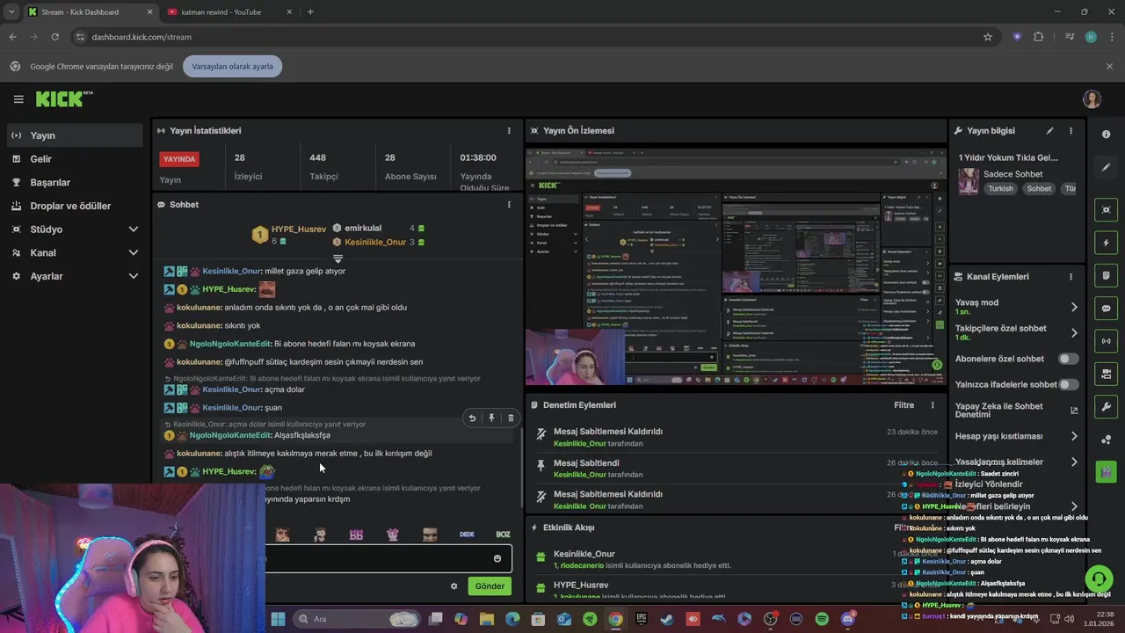
Task: Open the Yayın İstatistikleri panel options menu
Action: (509, 131)
